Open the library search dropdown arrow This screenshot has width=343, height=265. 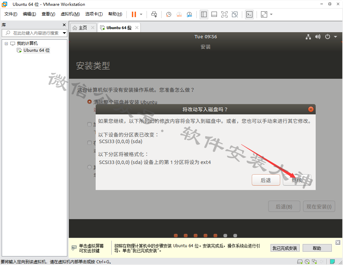[64, 33]
